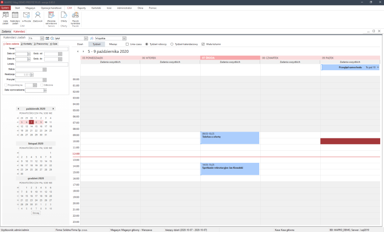The width and height of the screenshot is (384, 232).
Task: Open the Telefon o ofertę appointment
Action: pos(229,138)
